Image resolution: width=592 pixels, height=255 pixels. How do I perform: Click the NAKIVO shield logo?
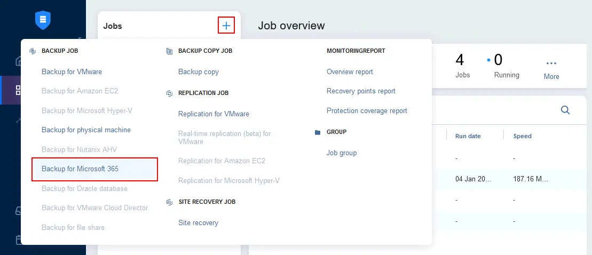point(43,20)
